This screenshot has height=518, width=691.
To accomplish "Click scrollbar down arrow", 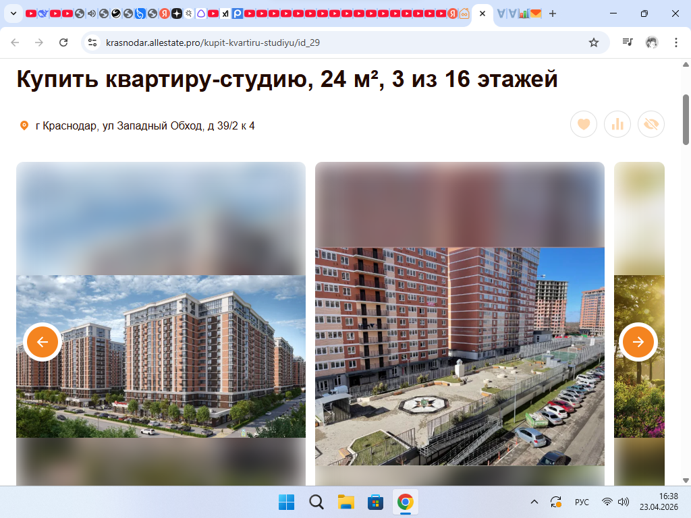I will (686, 480).
